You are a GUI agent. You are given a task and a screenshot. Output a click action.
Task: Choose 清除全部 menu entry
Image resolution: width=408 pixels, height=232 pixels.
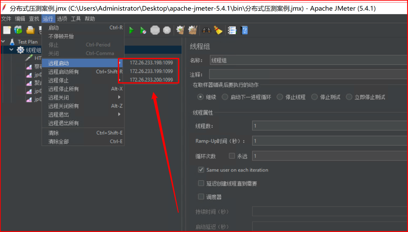(83, 141)
